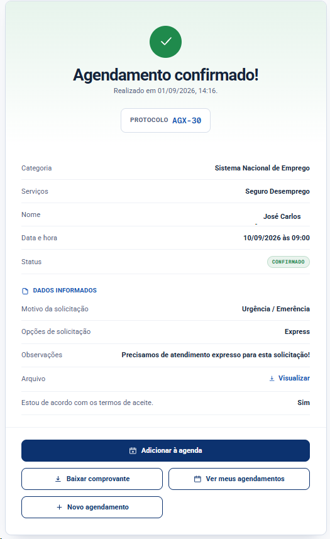Click the Seguro Desemprego service value
The width and height of the screenshot is (330, 539).
277,191
